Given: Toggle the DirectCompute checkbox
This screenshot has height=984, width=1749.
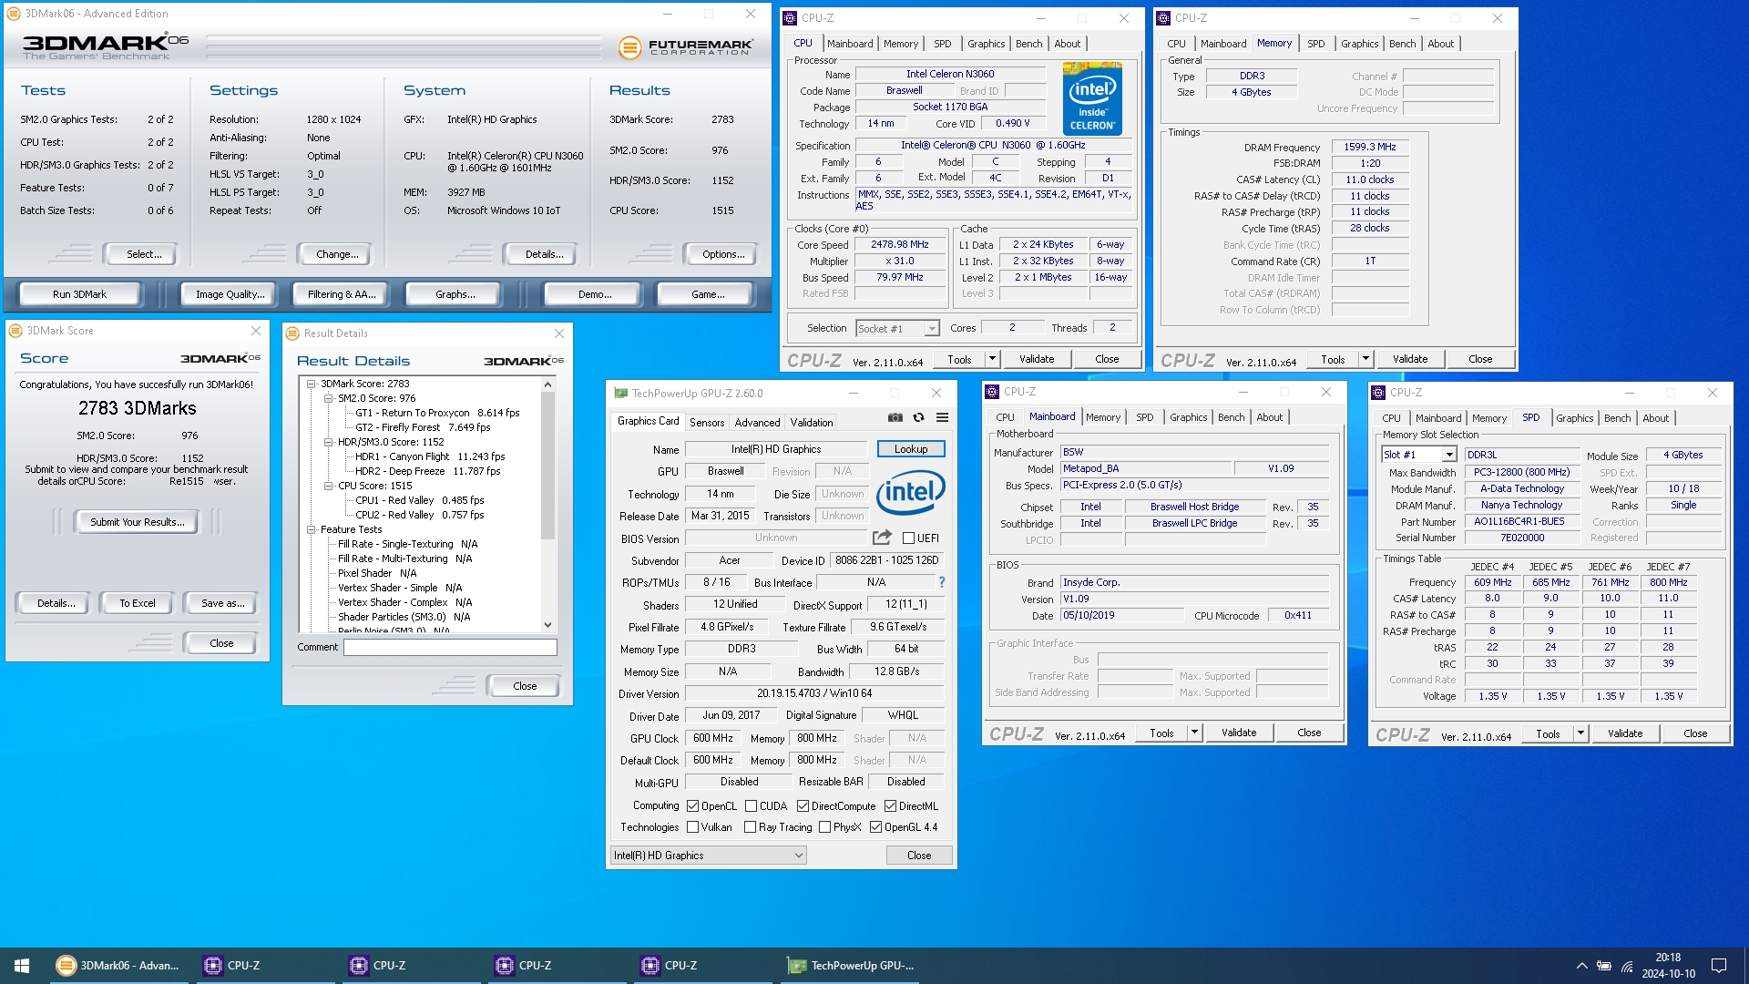Looking at the screenshot, I should coord(803,806).
